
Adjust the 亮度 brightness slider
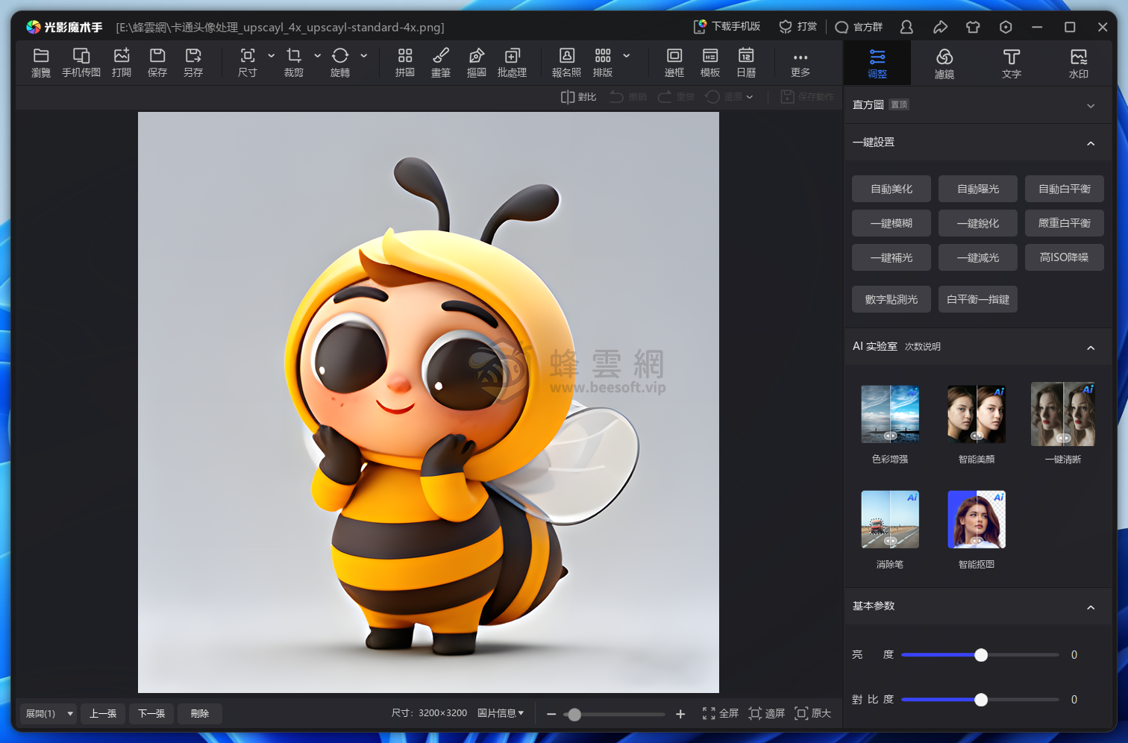981,655
